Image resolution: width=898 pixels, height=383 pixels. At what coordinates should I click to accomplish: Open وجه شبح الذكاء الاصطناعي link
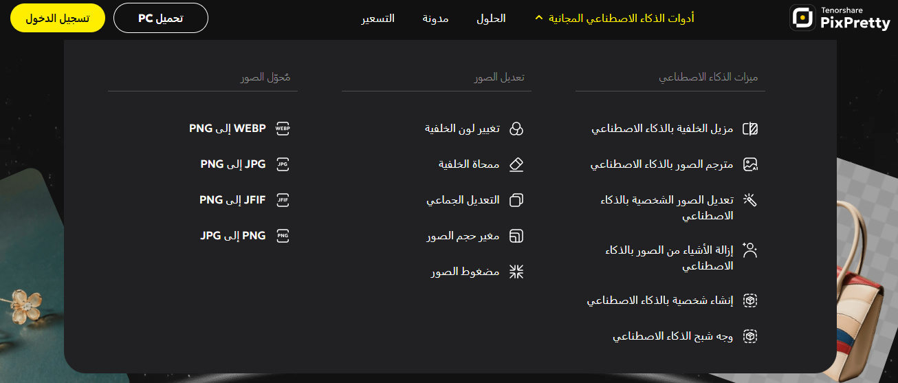tap(673, 336)
